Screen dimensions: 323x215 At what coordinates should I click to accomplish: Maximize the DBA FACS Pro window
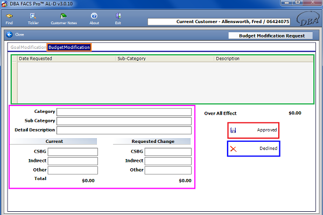click(298, 3)
